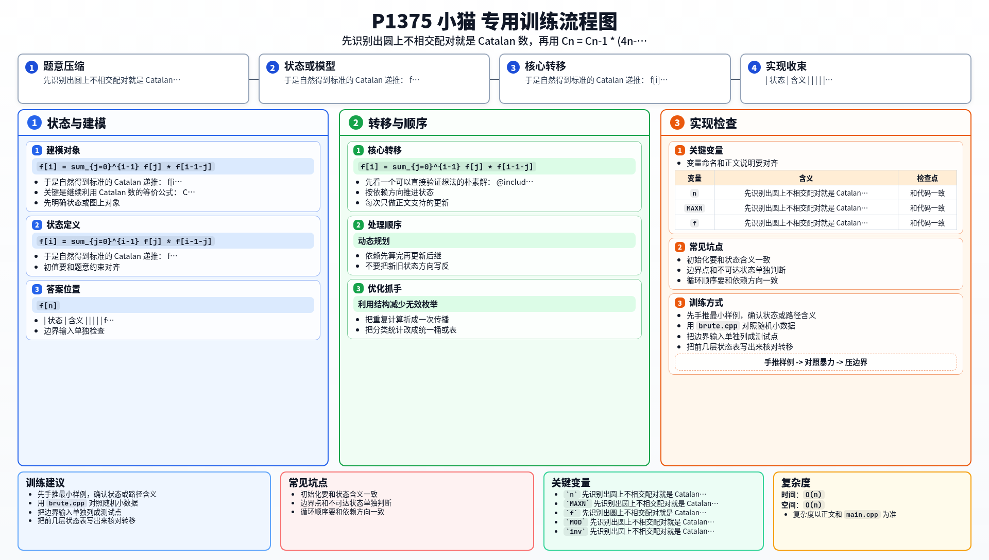The height and width of the screenshot is (560, 989).
Task: Click the badge next to 状态定义
Action: (x=37, y=225)
